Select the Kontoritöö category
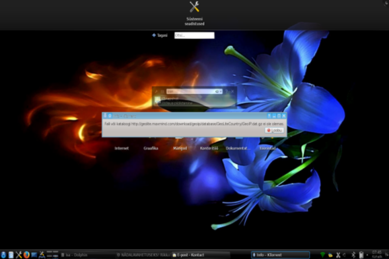389x259 pixels. (209, 148)
